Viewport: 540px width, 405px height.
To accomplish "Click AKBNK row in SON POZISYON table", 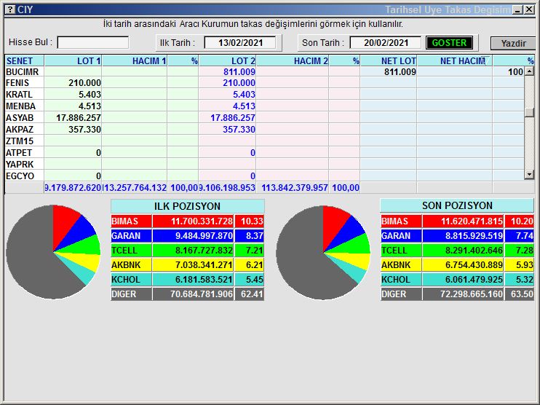I will (x=457, y=264).
